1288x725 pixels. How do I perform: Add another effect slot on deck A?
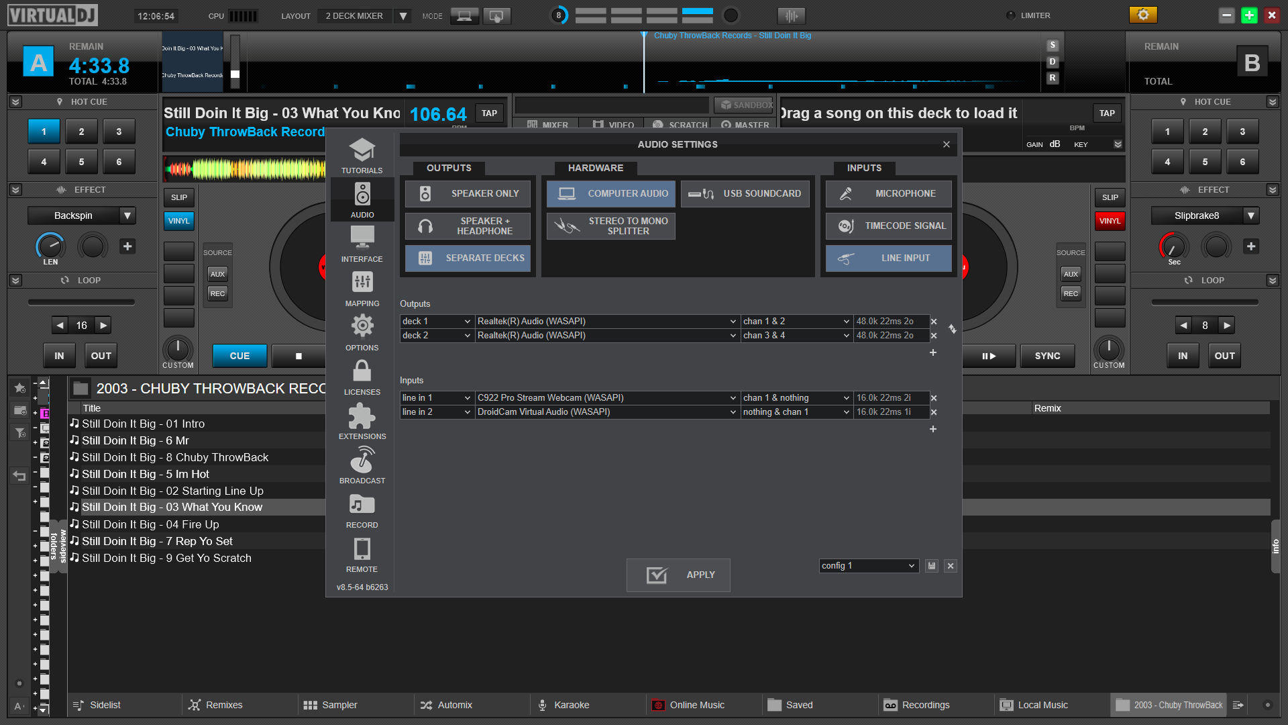[127, 246]
